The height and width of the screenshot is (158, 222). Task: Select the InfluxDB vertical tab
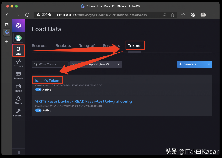7,32
